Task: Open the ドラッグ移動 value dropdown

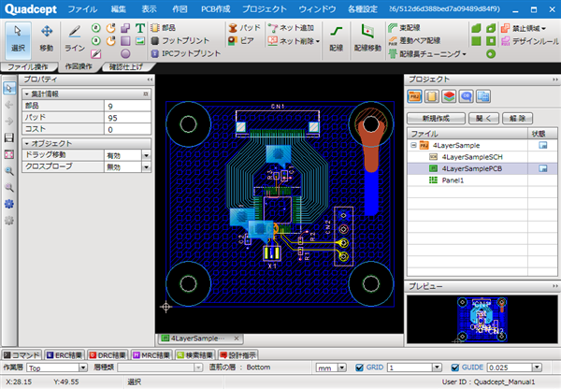Action: click(146, 155)
